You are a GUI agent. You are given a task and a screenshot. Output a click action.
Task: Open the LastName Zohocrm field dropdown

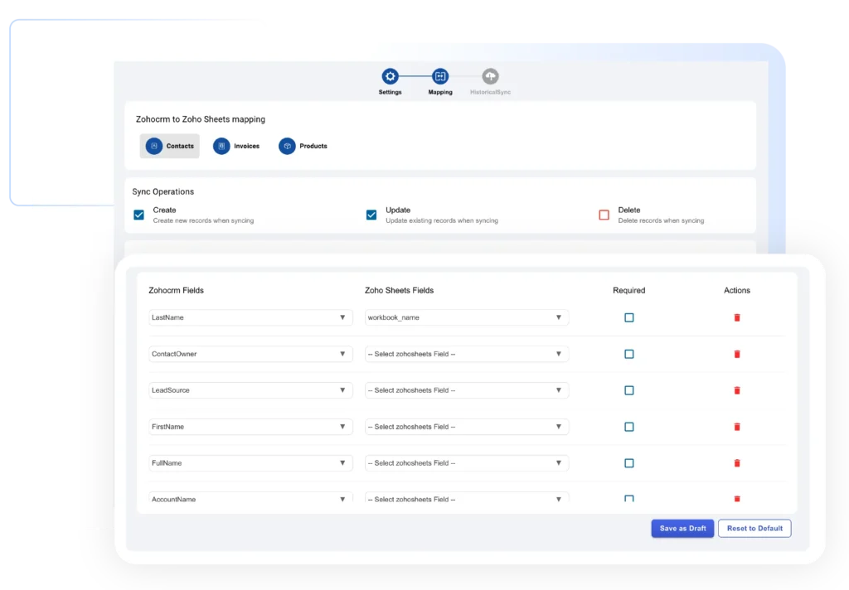[x=250, y=317]
